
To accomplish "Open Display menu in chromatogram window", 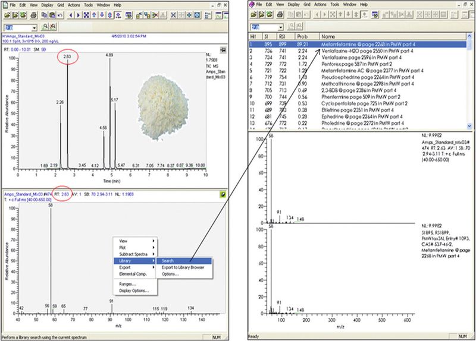I will click(47, 5).
